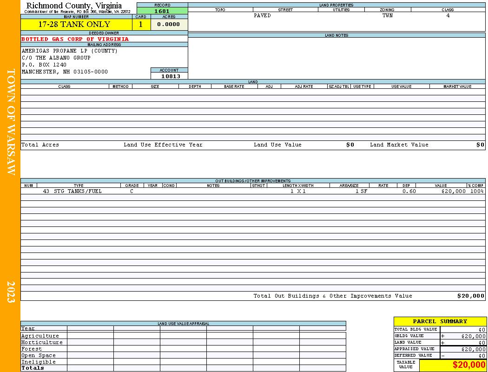The image size is (488, 372).
Task: Click the Land Use Value $0 amount
Action: (350, 145)
